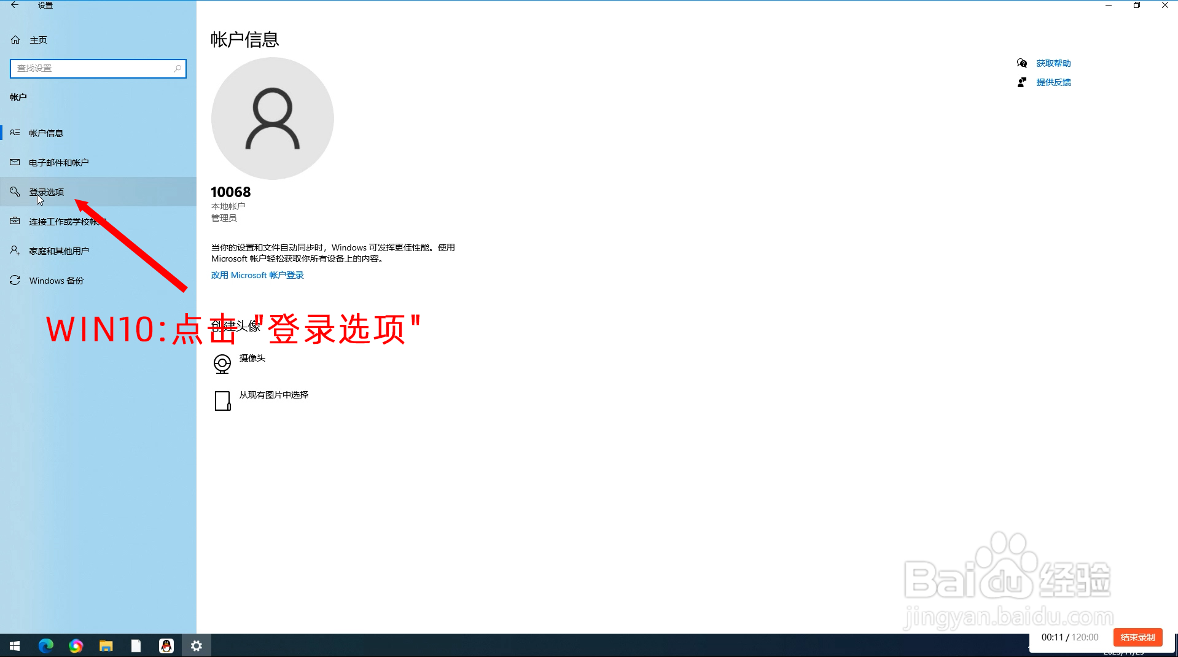1178x657 pixels.
Task: Click the 改用 Microsoft 帐户登录 link
Action: 257,275
